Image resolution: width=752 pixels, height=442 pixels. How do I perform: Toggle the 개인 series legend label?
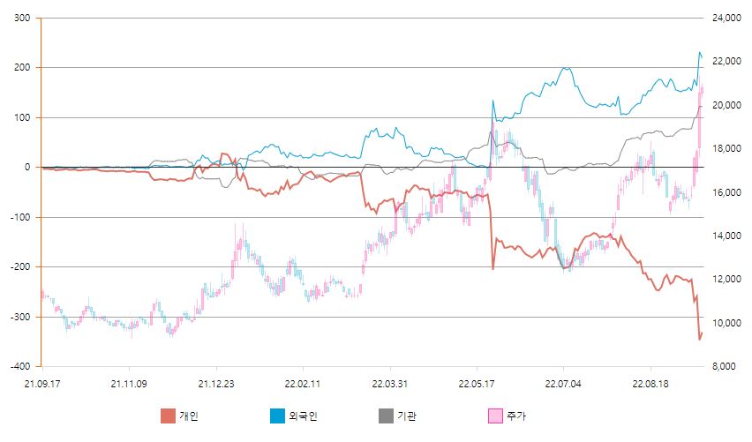pyautogui.click(x=188, y=416)
